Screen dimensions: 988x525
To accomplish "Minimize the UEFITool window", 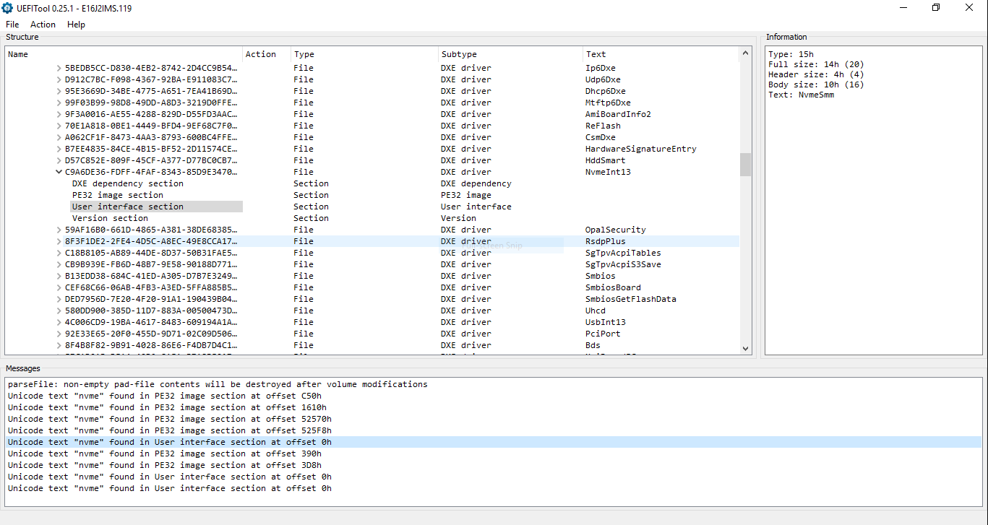I will pyautogui.click(x=903, y=8).
